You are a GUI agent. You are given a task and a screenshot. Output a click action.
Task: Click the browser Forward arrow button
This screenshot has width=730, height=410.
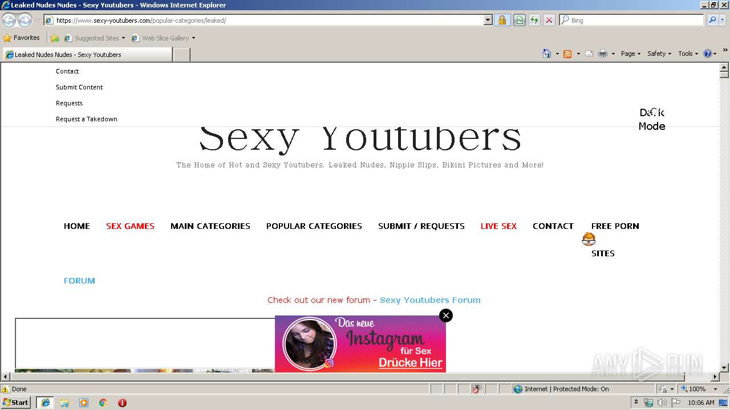25,20
